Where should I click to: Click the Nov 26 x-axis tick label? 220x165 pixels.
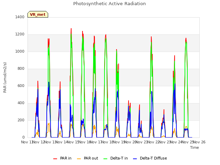click(x=199, y=142)
